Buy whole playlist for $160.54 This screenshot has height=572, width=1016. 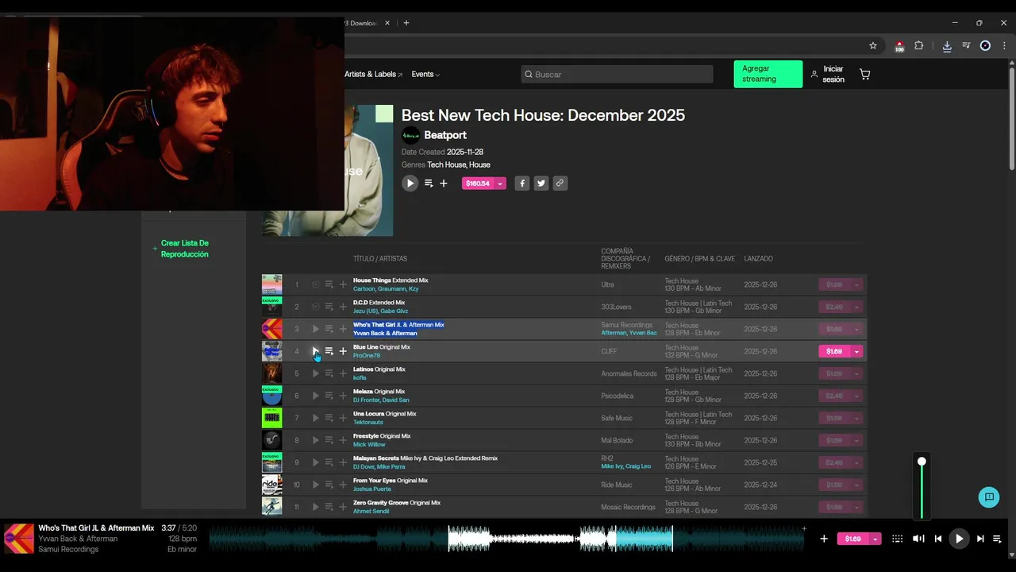click(x=478, y=184)
